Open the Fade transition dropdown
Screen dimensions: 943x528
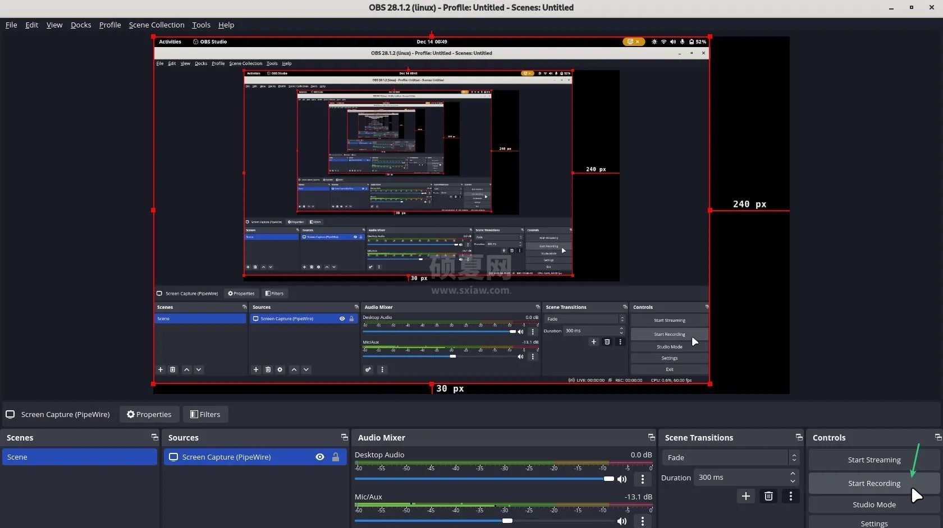coord(730,457)
